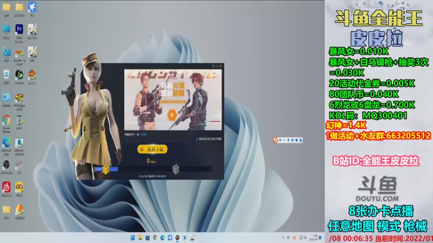This screenshot has height=243, width=433.
Task: Open the blue notification badge in tray
Action: coord(320,238)
